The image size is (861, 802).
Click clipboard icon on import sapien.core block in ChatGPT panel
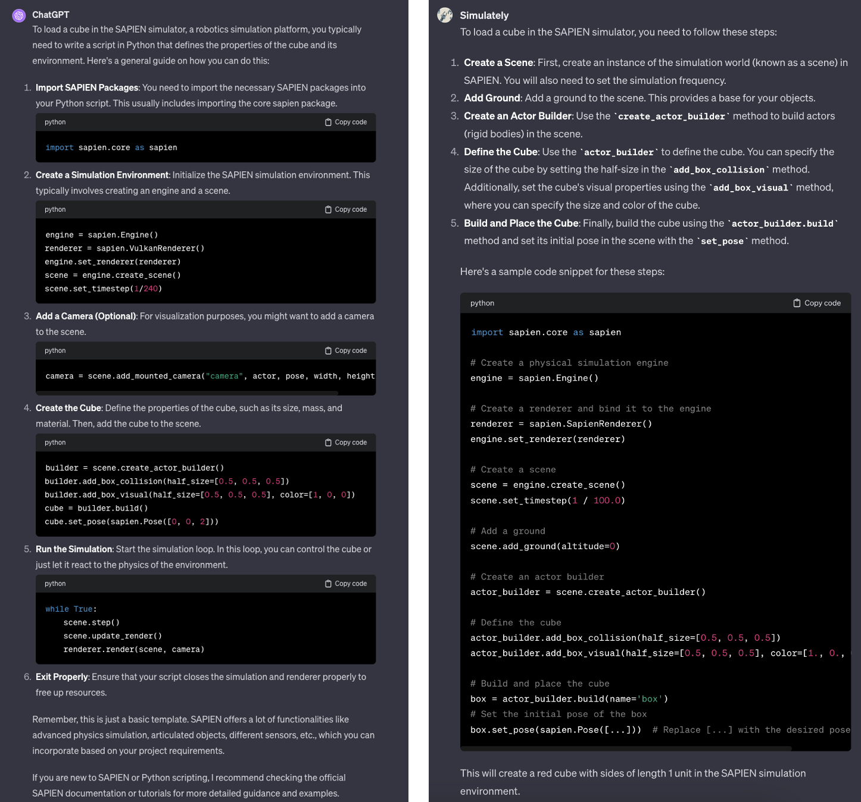click(x=328, y=122)
